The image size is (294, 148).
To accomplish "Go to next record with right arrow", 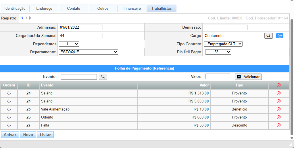I will (x=30, y=18).
